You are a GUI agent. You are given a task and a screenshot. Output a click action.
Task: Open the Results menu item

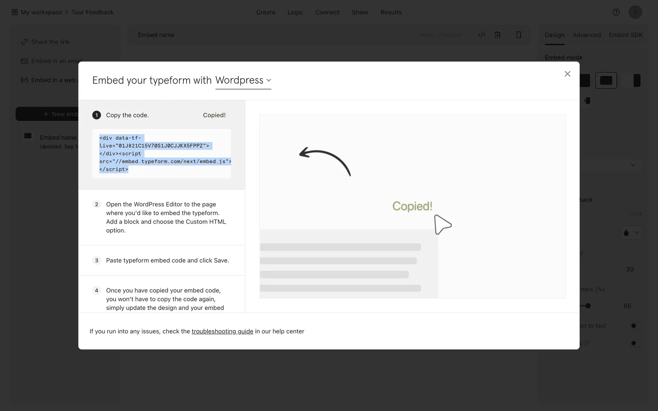point(391,12)
